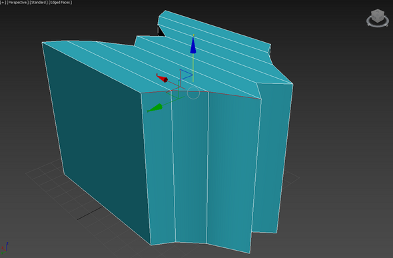Open the Standard shading quality menu

coord(39,2)
